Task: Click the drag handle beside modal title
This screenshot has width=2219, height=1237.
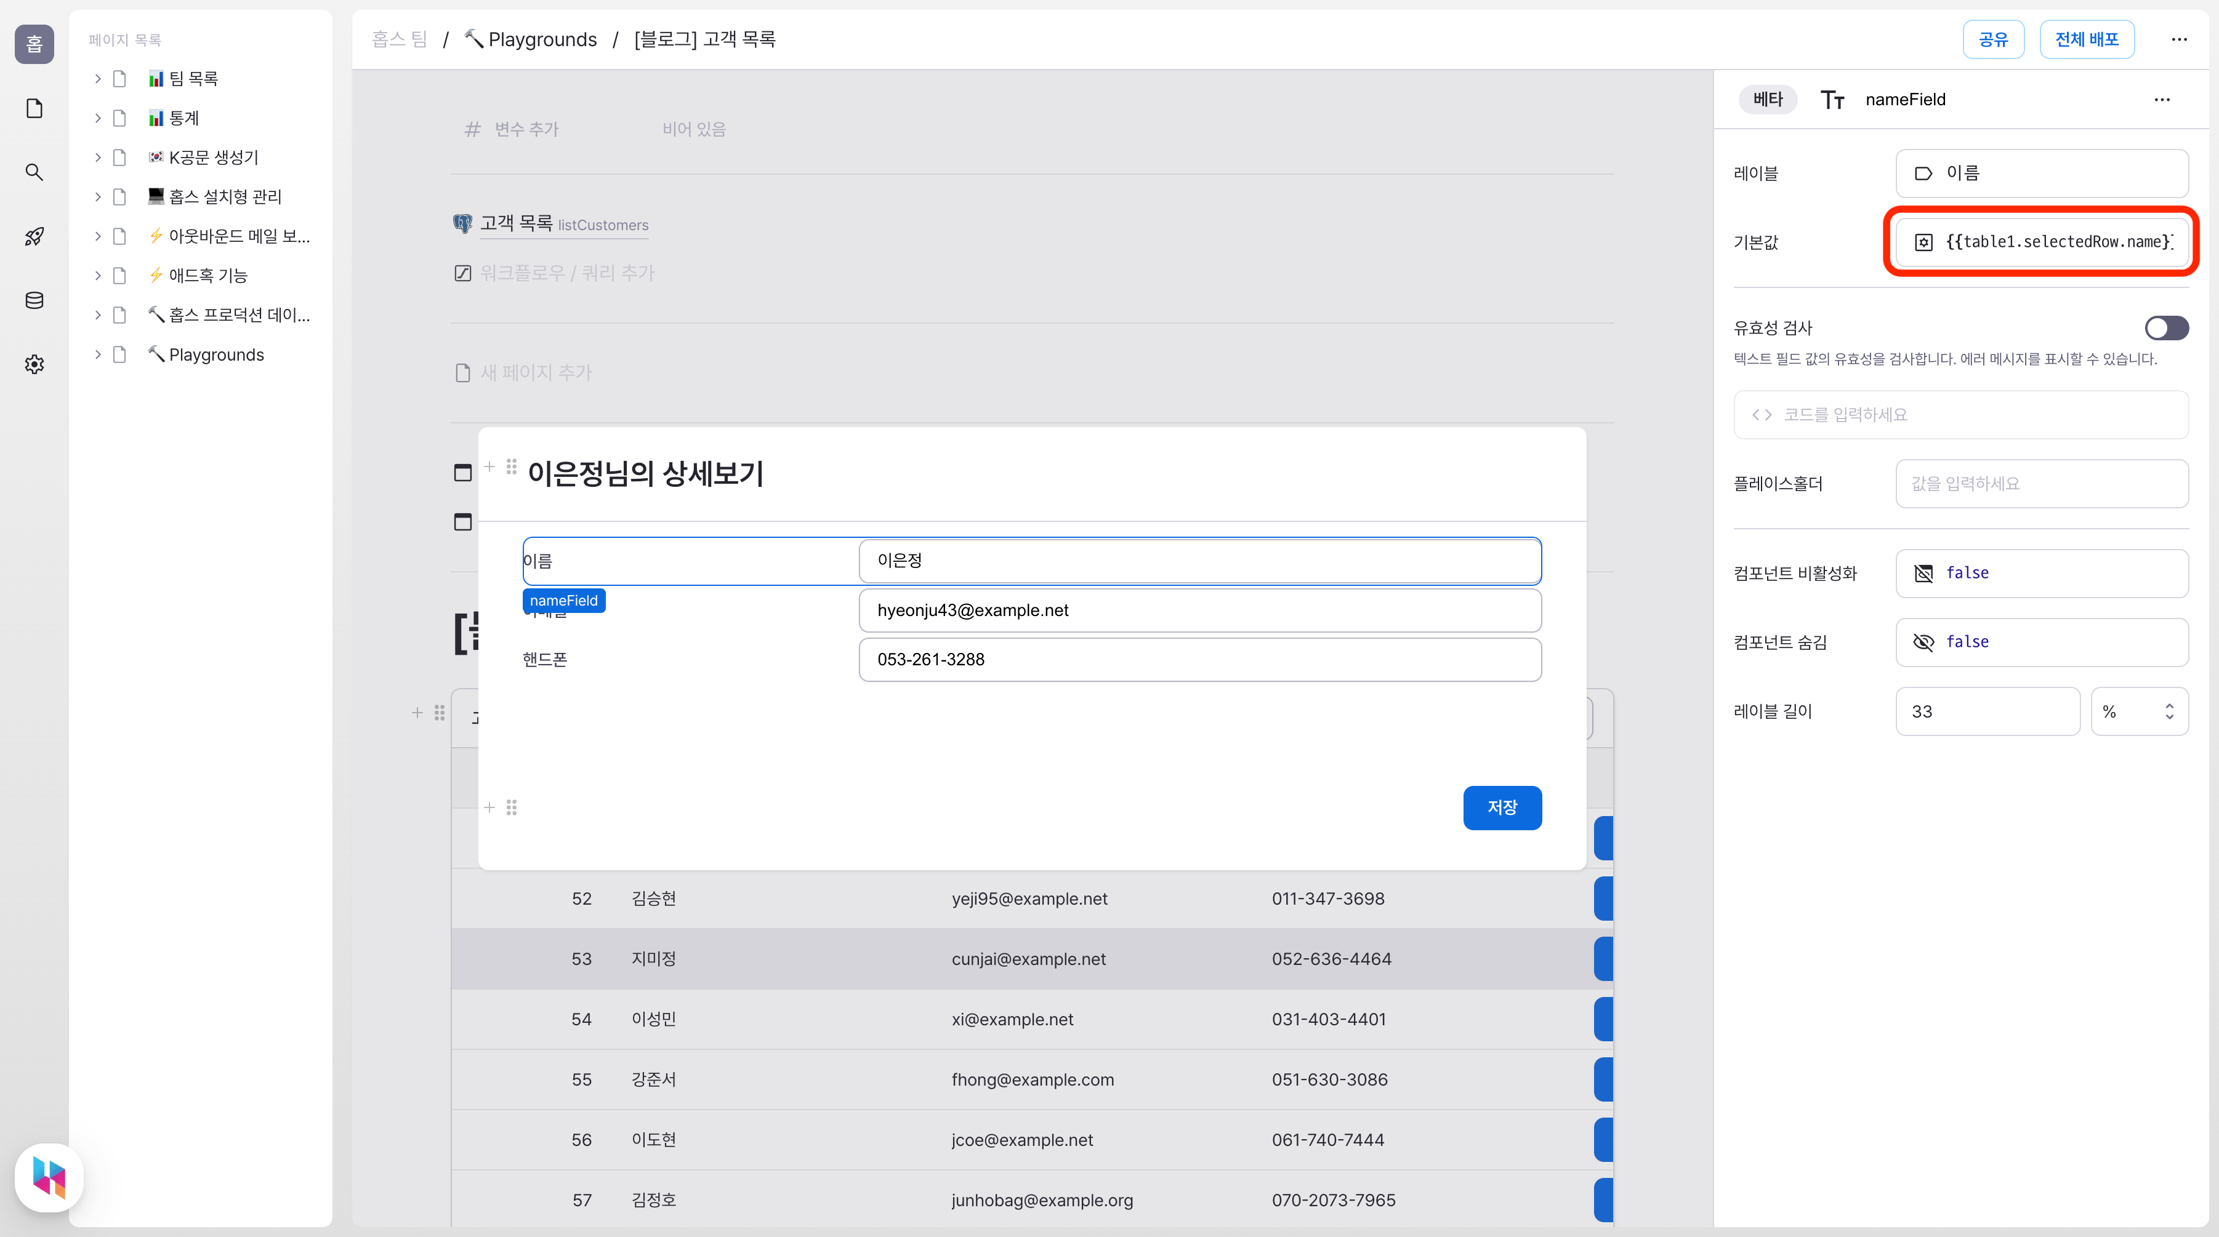Action: click(512, 466)
